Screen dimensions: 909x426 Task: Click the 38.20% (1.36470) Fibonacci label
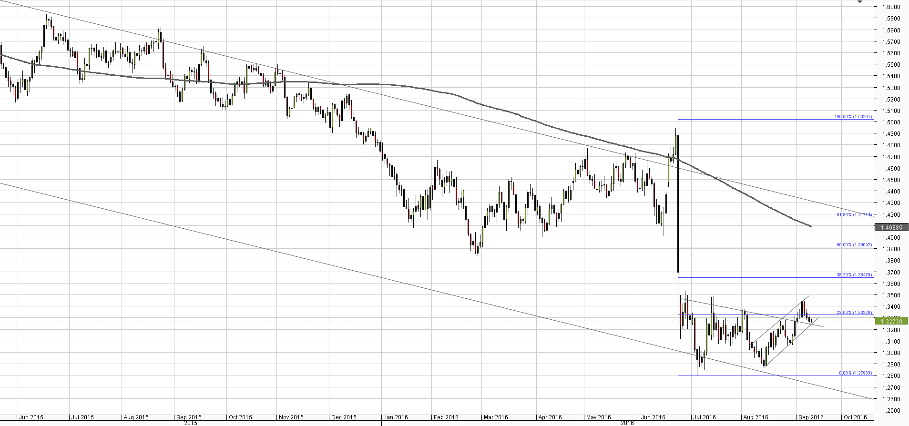click(x=854, y=275)
